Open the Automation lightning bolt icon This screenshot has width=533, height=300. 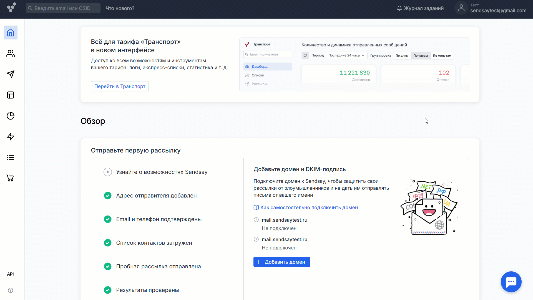11,137
